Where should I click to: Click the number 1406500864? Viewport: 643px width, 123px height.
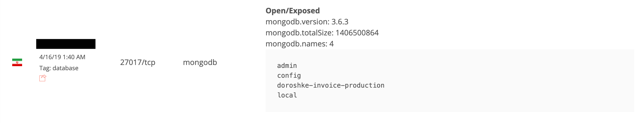(x=357, y=33)
